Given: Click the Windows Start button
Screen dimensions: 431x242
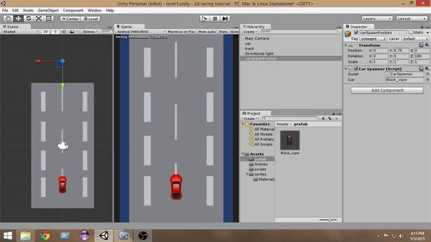Looking at the screenshot, I should point(7,235).
